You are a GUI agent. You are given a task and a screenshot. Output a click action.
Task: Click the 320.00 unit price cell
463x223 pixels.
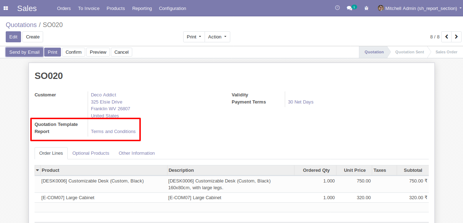point(354,198)
